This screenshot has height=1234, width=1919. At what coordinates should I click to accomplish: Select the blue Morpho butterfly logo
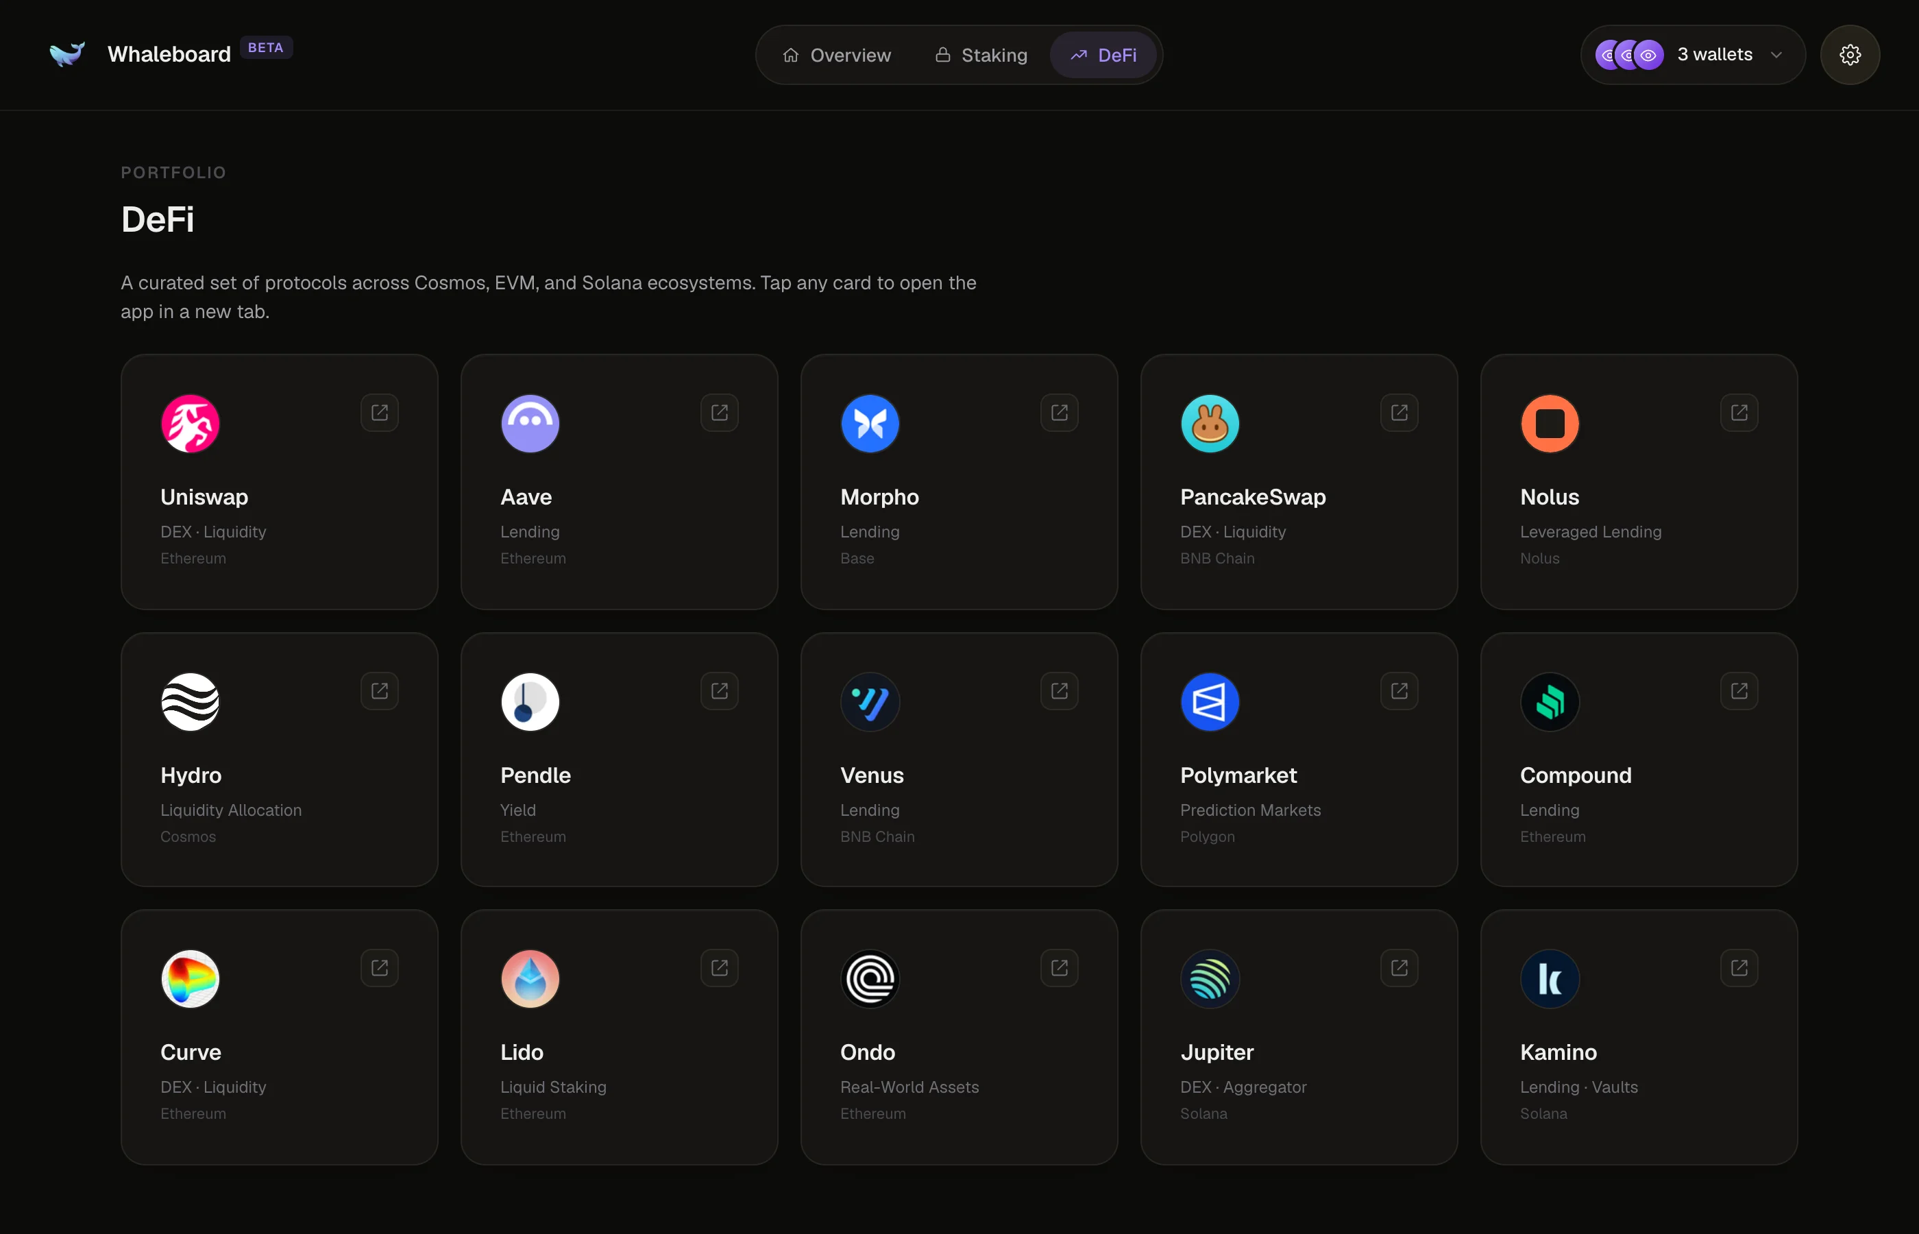(x=870, y=424)
